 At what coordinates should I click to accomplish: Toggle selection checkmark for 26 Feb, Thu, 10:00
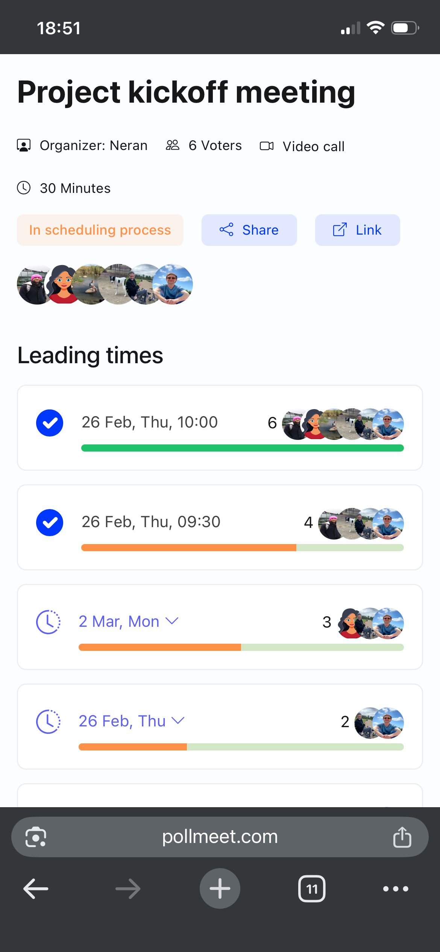point(49,423)
